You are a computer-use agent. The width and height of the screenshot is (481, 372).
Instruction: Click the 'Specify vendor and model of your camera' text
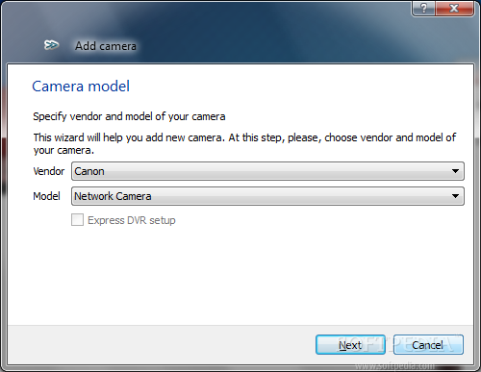tap(129, 116)
